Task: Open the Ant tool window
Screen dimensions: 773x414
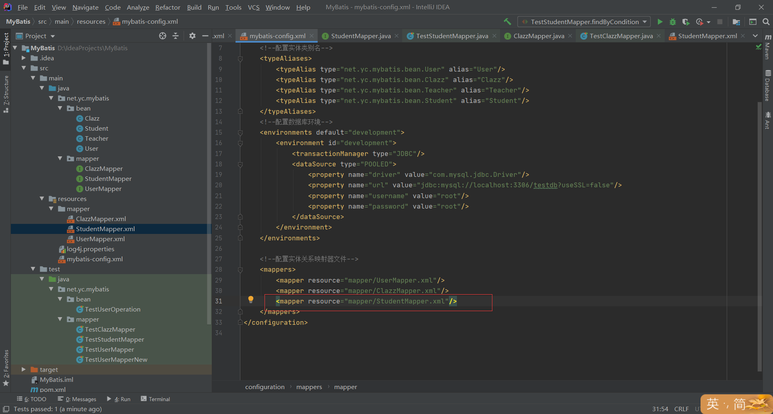Action: point(768,120)
